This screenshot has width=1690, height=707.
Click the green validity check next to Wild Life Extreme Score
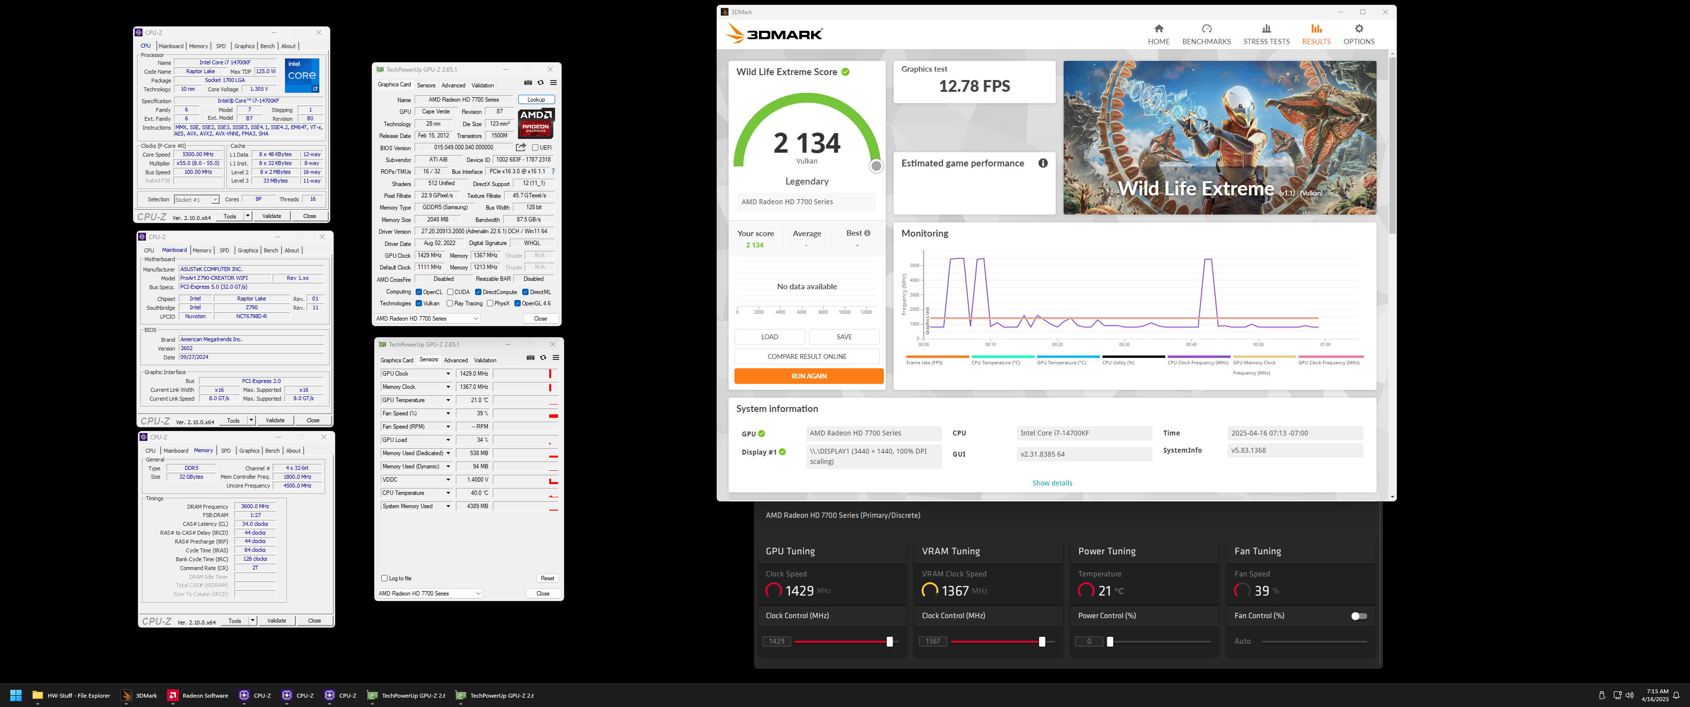click(845, 72)
